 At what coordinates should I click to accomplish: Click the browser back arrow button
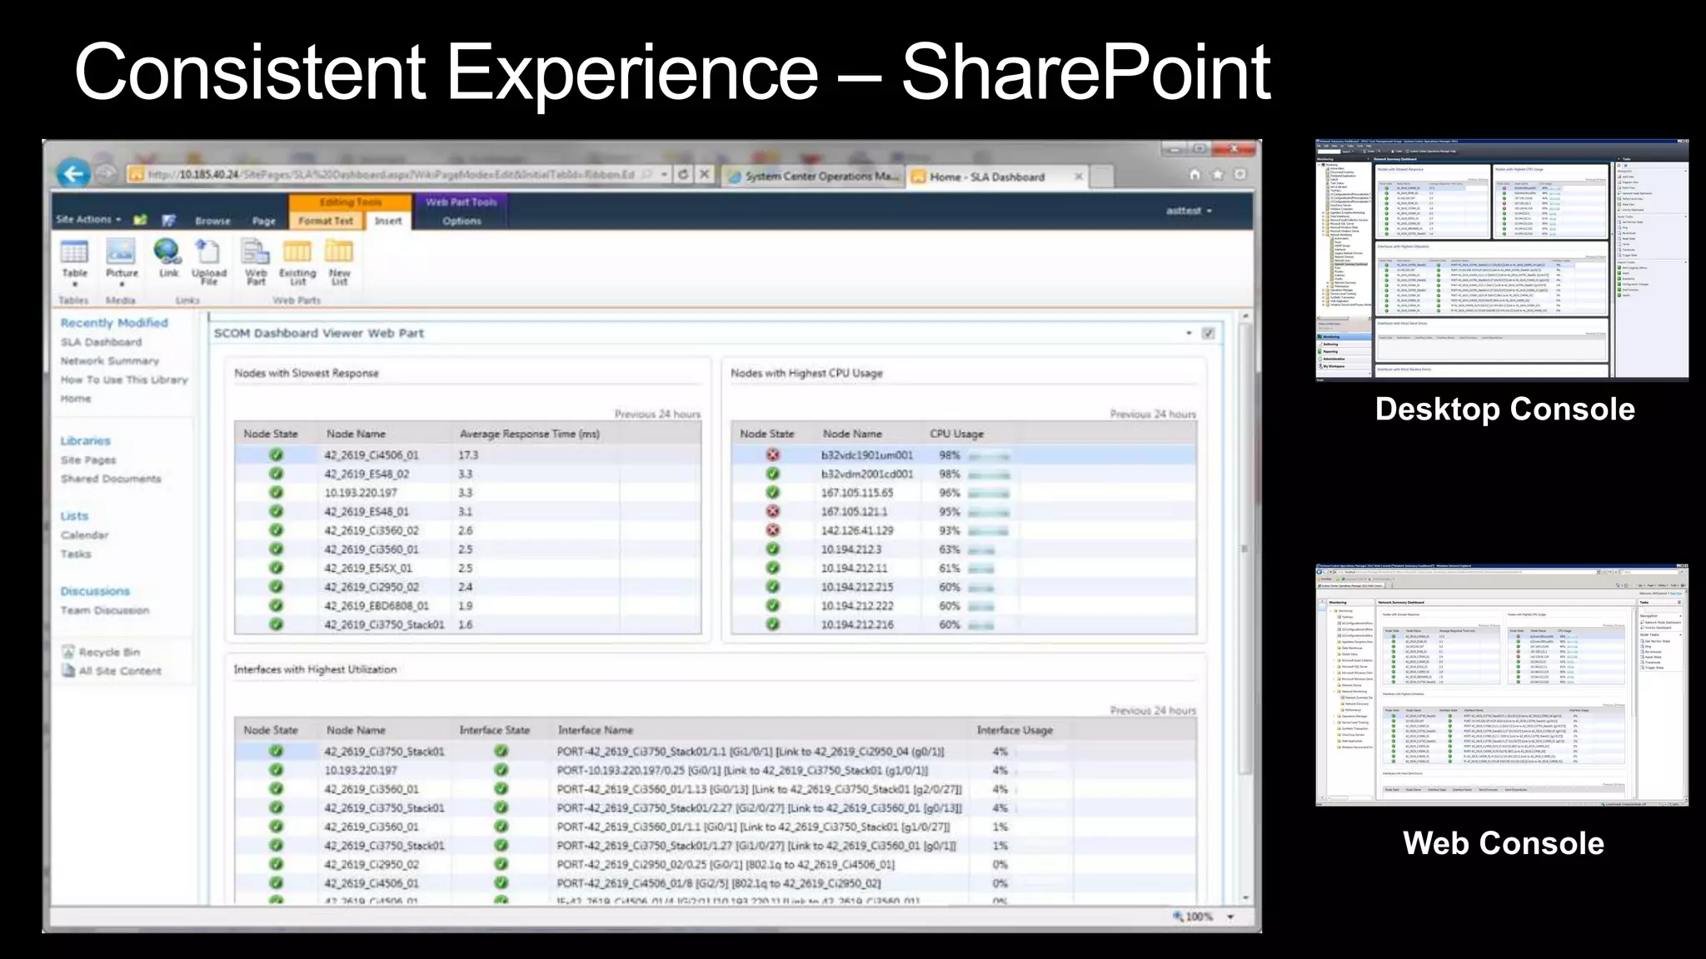pos(74,173)
